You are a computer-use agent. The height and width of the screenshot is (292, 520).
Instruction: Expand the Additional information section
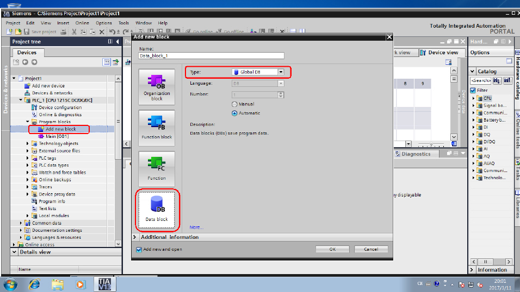click(135, 237)
